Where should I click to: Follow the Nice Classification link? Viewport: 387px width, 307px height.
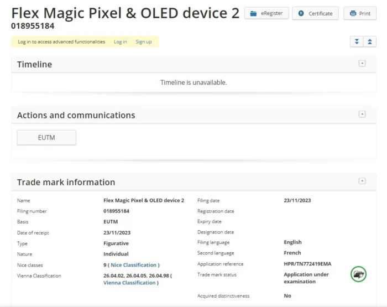134,265
